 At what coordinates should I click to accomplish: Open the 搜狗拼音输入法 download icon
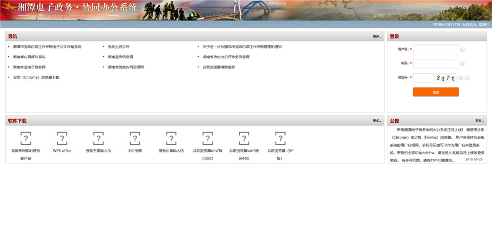[171, 138]
